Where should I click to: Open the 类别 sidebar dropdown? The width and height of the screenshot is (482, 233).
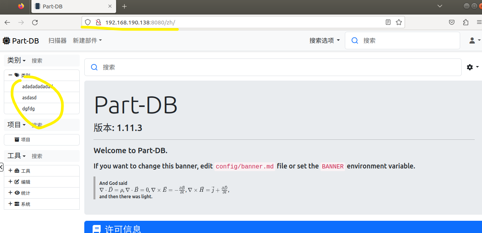tap(16, 60)
